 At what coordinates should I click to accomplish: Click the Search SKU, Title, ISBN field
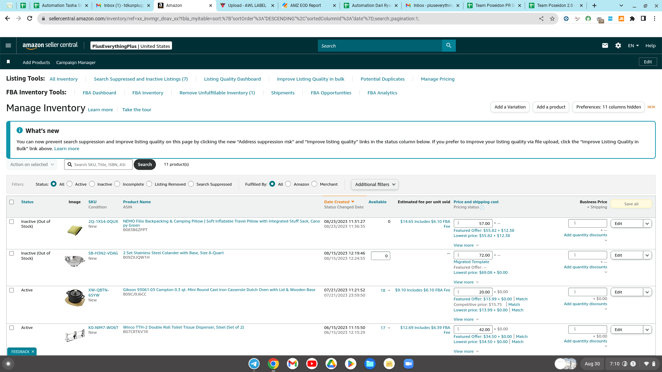point(98,165)
